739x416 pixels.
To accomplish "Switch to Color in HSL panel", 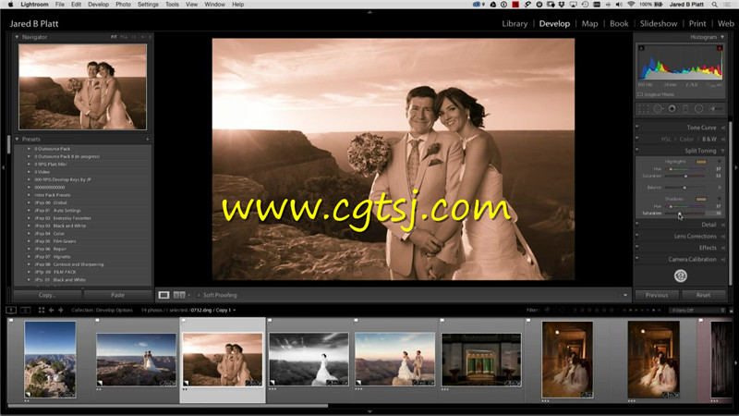I will (686, 140).
